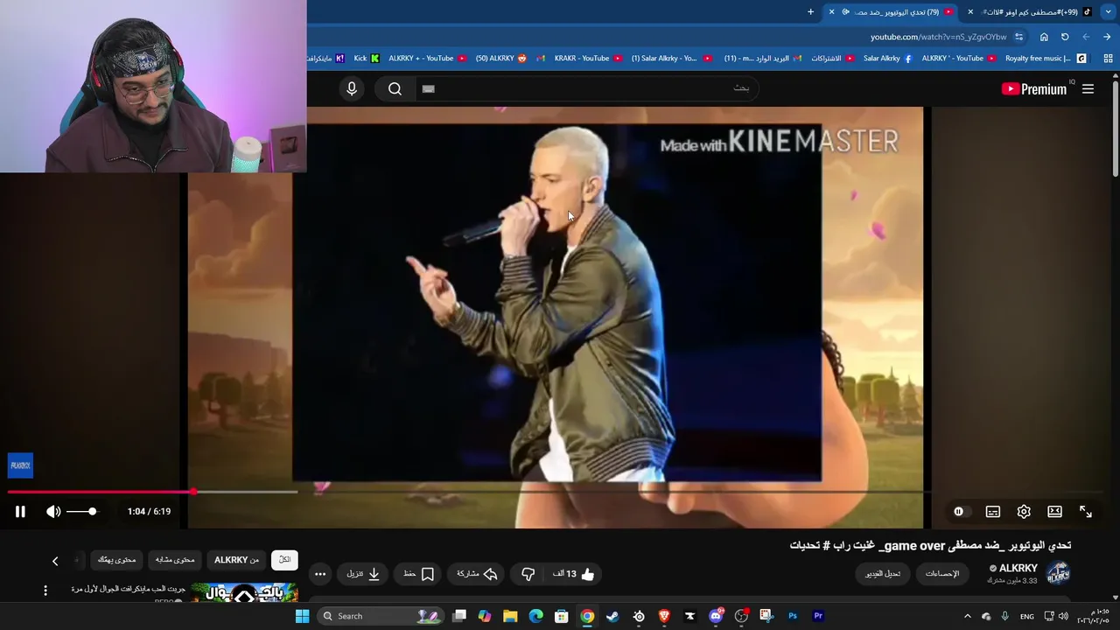The height and width of the screenshot is (630, 1120).
Task: Like the video with thumbs up
Action: (x=574, y=574)
